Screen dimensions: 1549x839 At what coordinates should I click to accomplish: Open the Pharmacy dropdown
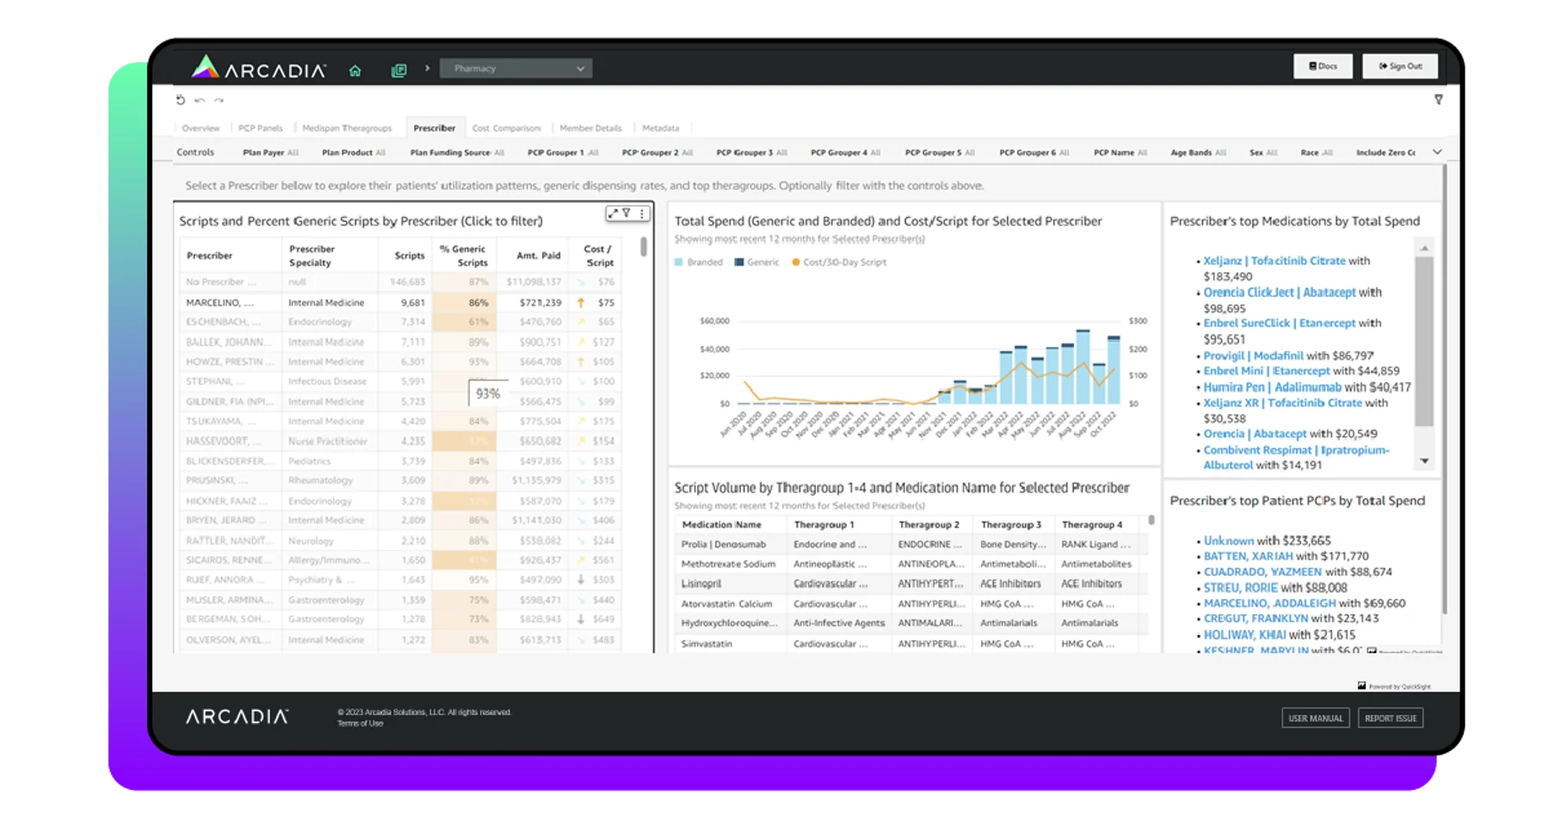515,69
